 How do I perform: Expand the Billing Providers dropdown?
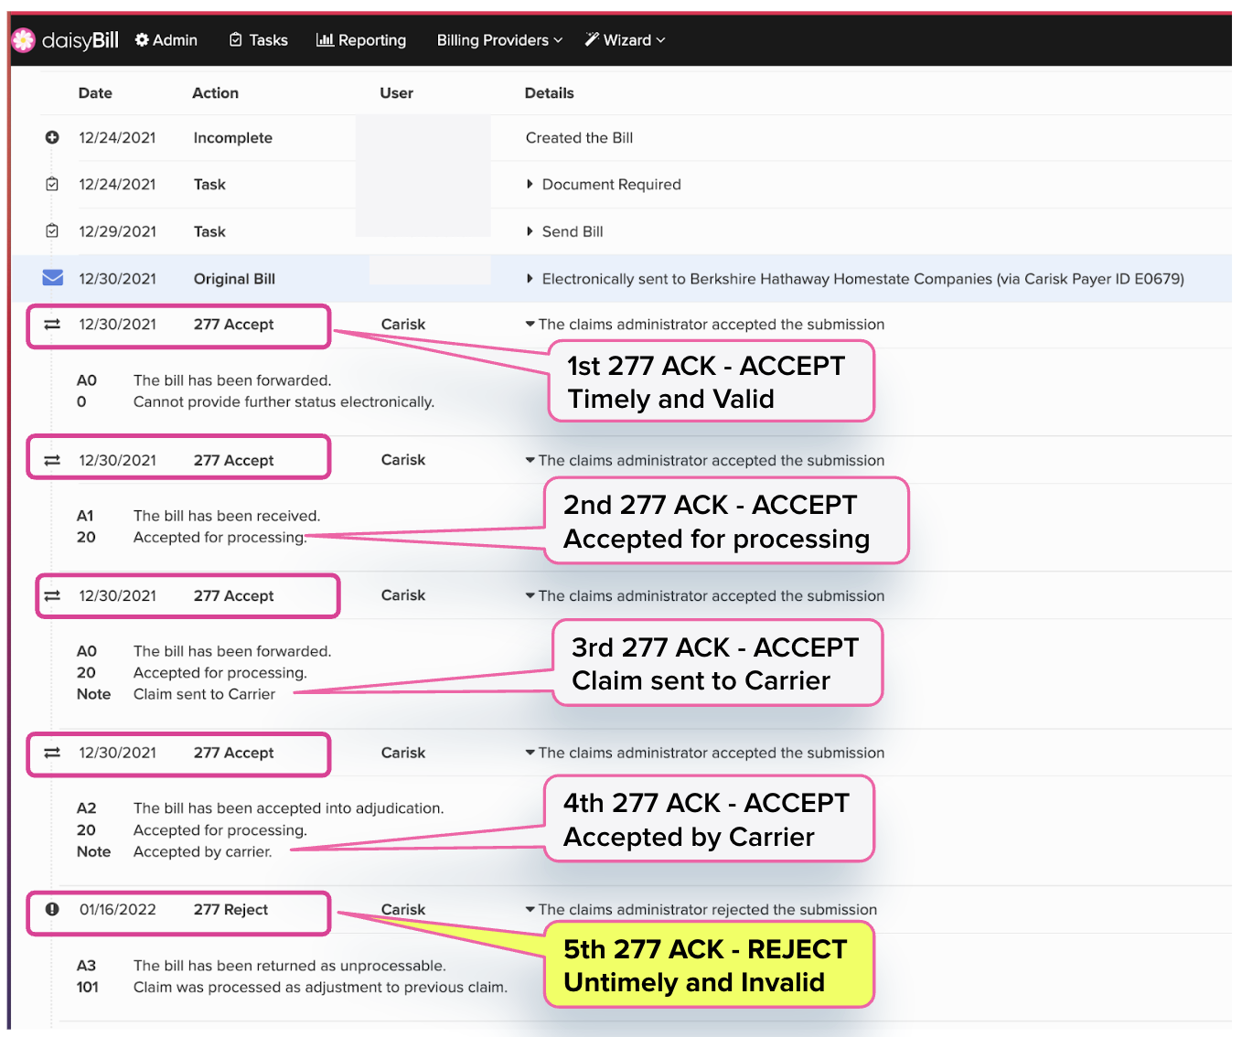pos(499,40)
